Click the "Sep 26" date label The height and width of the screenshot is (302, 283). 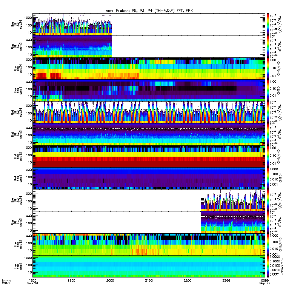tap(33, 284)
